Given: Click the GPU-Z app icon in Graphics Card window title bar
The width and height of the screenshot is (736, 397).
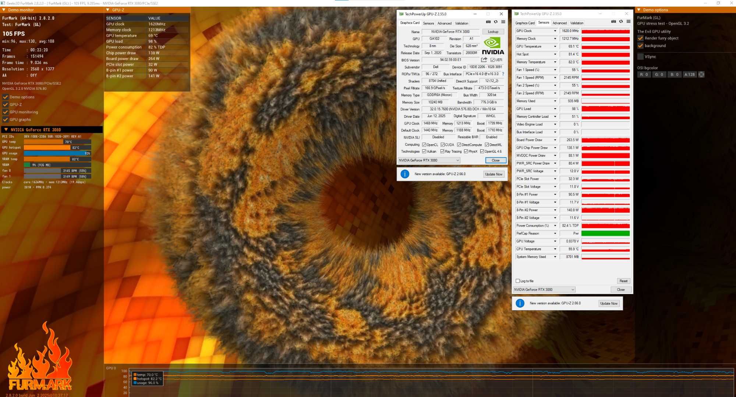Looking at the screenshot, I should pos(401,14).
